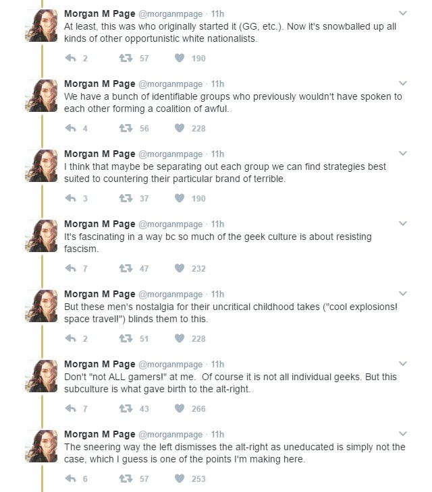Reply to the tweet about opportunistic white nationalists
432x492 pixels.
pyautogui.click(x=70, y=59)
